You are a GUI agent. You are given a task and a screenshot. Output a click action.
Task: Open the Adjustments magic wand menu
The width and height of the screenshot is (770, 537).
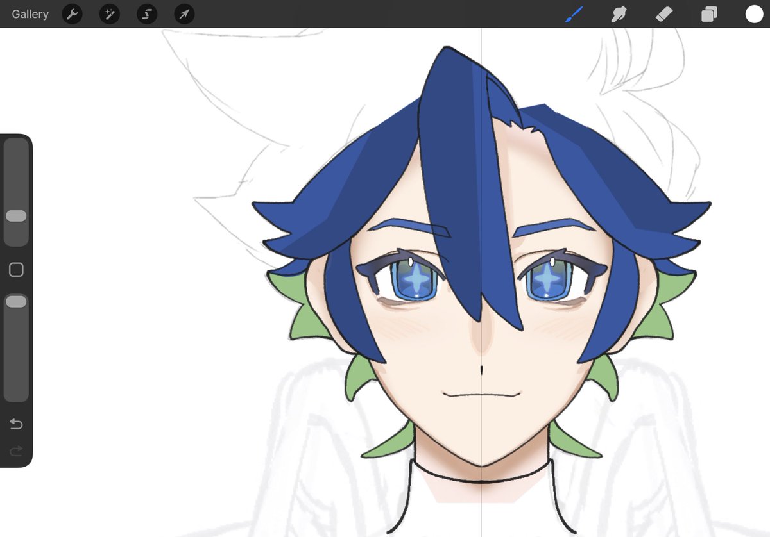tap(109, 14)
